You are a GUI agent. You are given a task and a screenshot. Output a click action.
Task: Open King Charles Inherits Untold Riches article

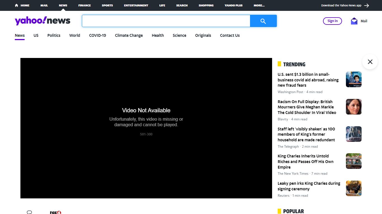click(x=306, y=162)
